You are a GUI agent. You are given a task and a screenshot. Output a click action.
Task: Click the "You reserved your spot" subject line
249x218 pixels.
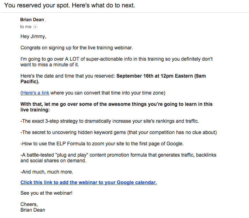pyautogui.click(x=69, y=6)
